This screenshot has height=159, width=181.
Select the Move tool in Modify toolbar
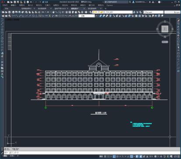click(178, 35)
